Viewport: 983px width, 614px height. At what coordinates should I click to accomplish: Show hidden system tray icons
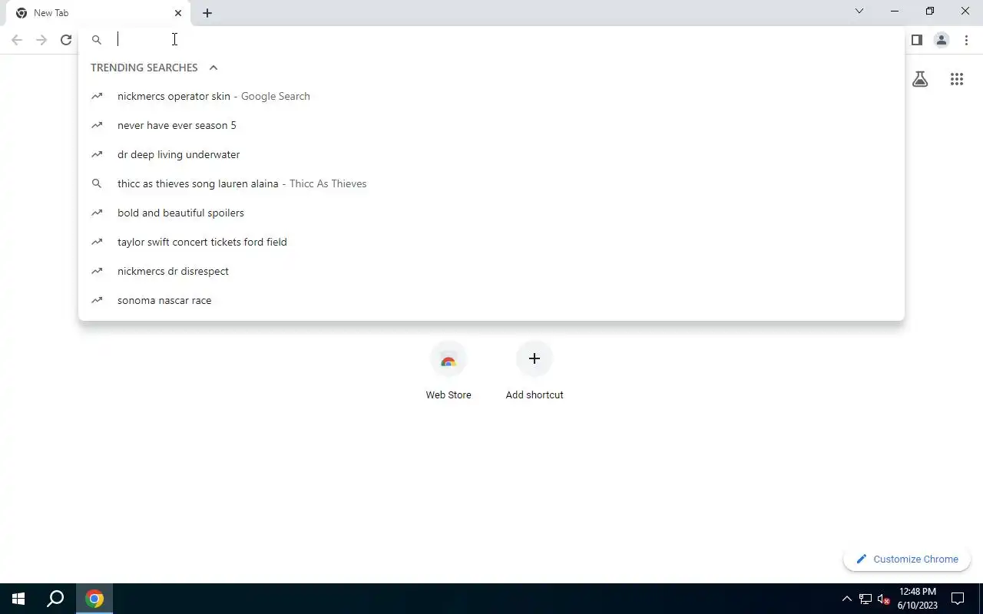coord(846,599)
